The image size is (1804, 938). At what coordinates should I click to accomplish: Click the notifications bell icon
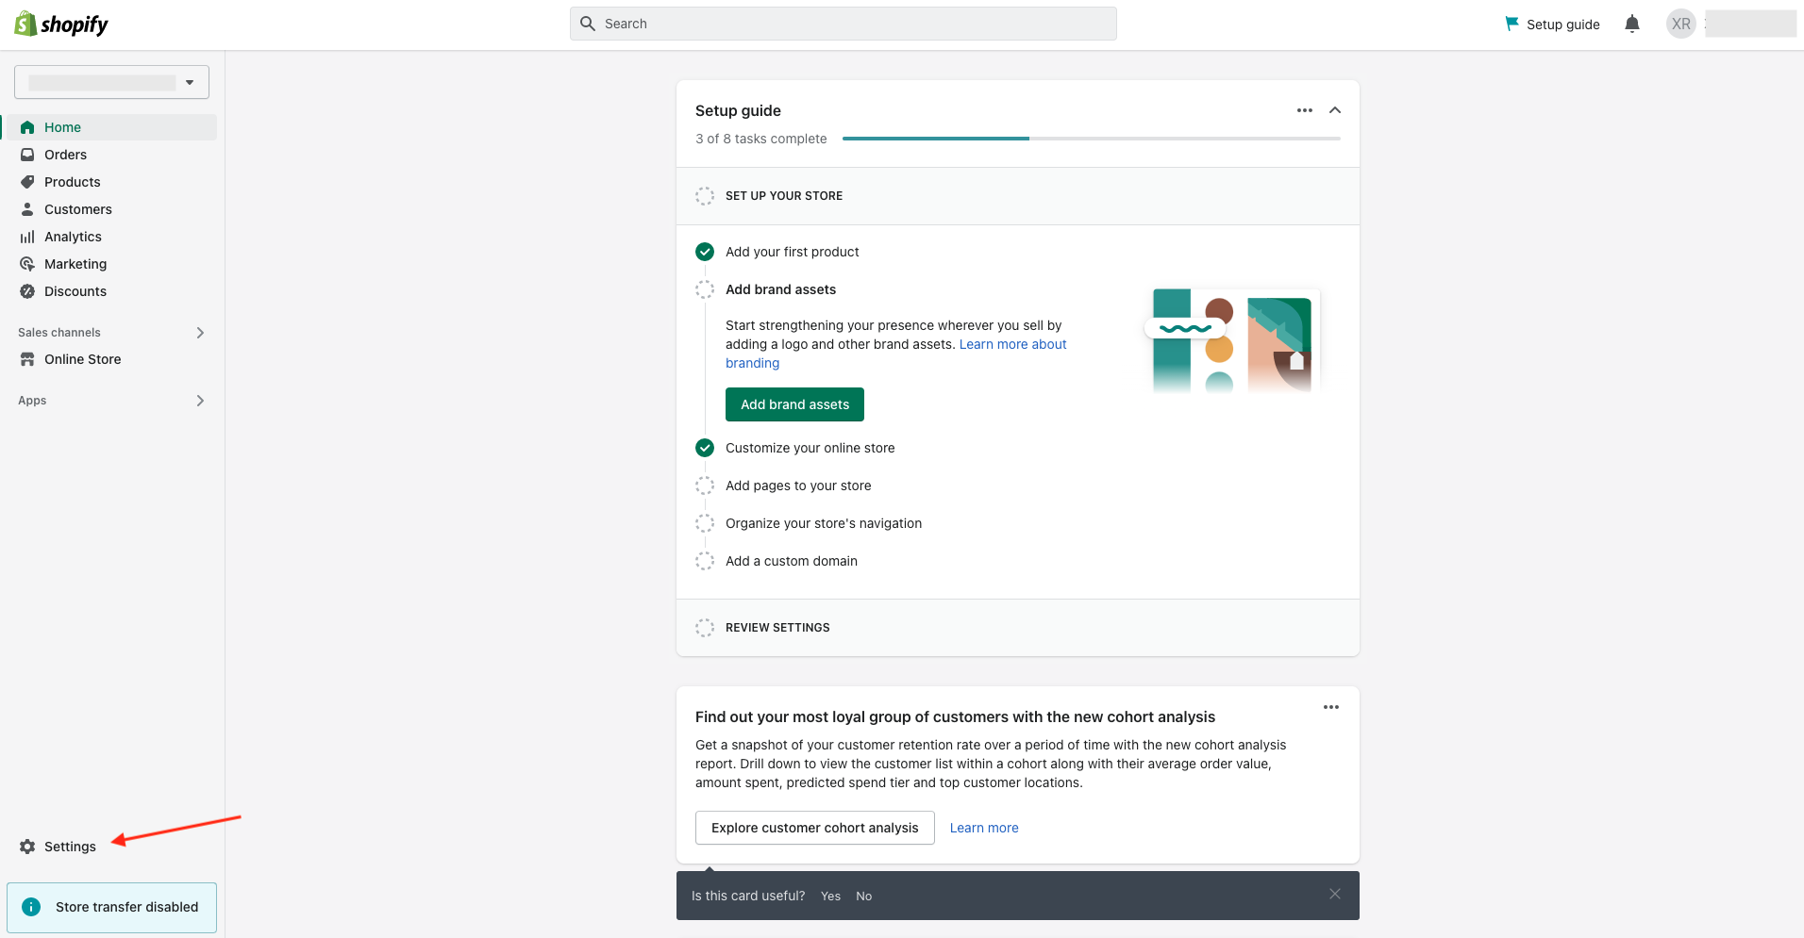click(1632, 24)
